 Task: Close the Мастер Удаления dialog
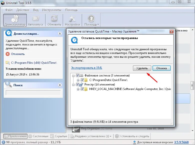tap(171, 31)
